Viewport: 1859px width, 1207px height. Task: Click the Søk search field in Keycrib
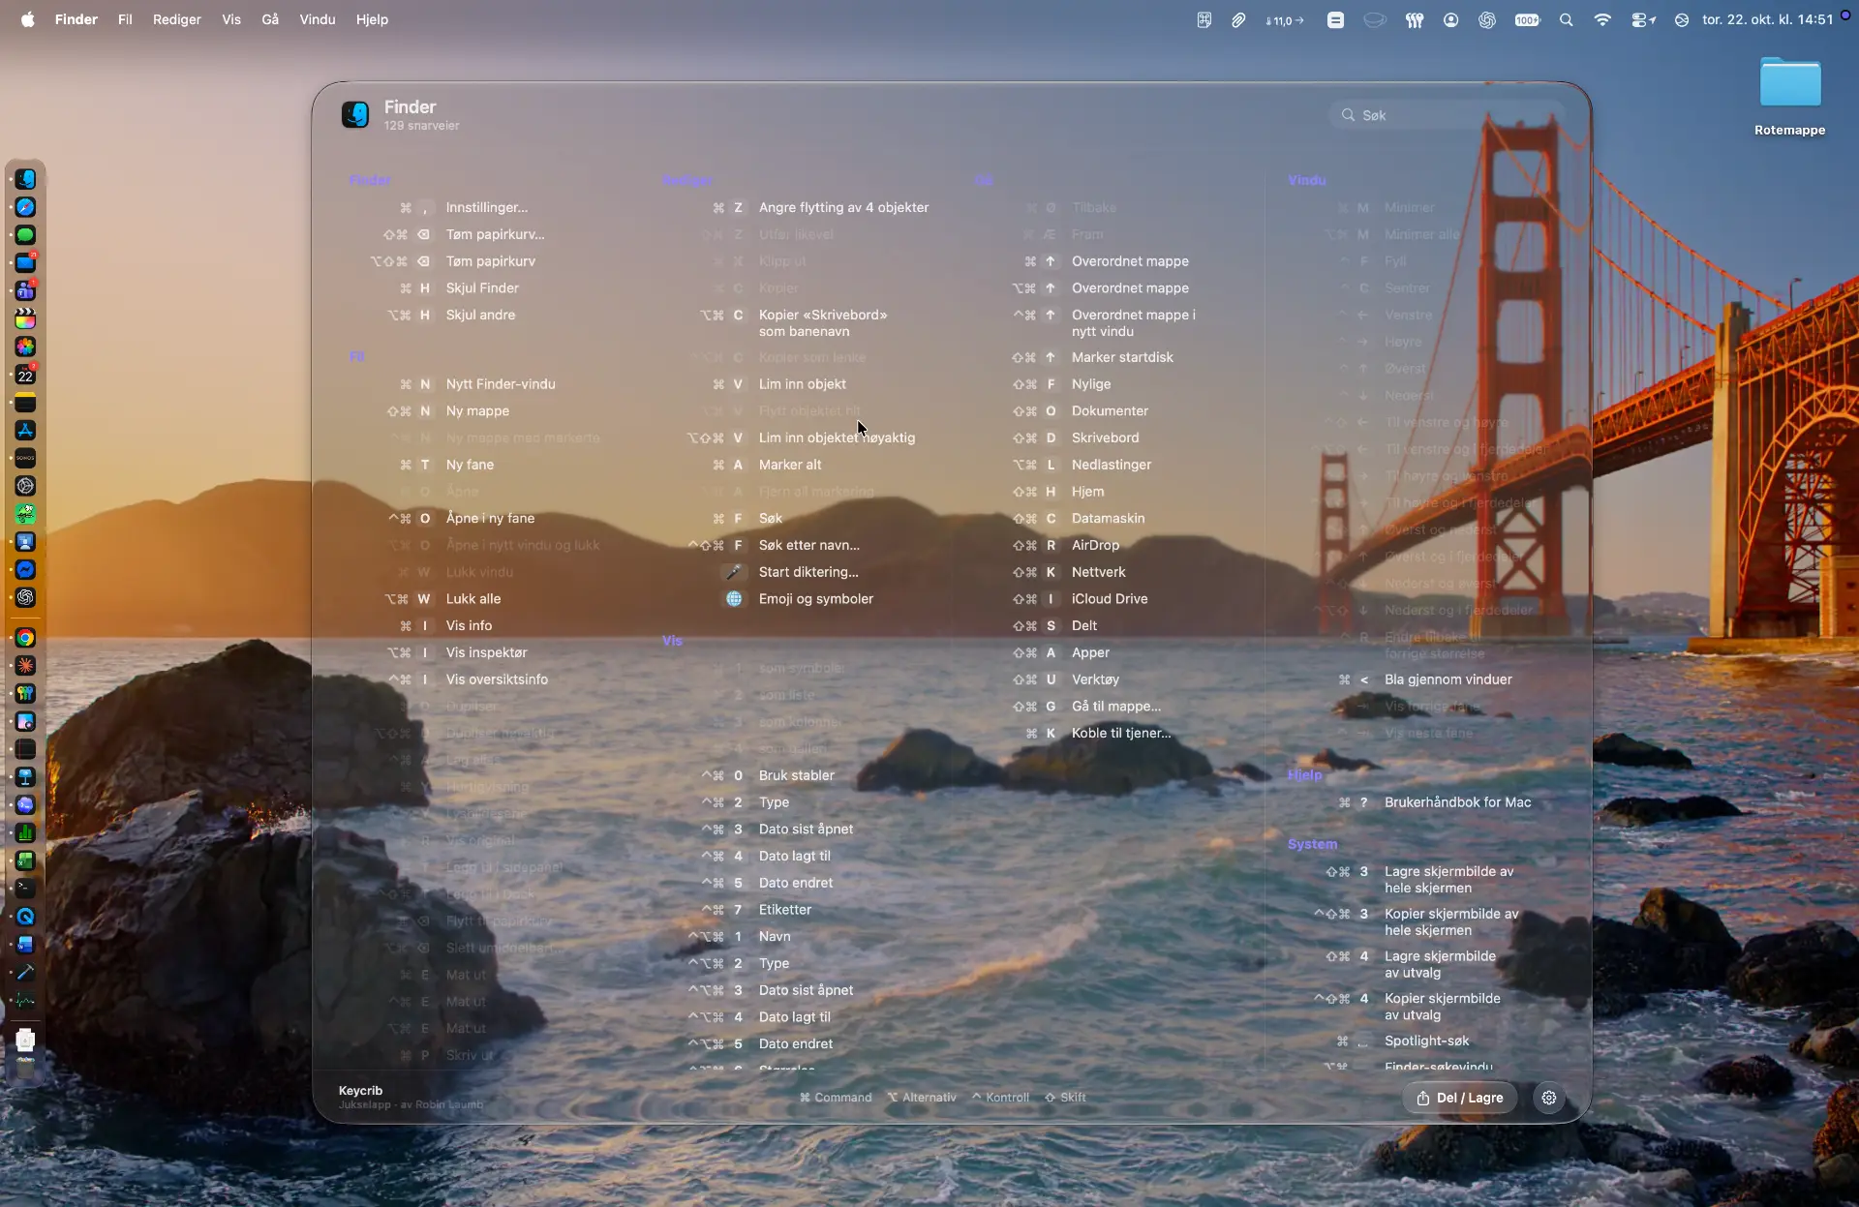[x=1448, y=115]
